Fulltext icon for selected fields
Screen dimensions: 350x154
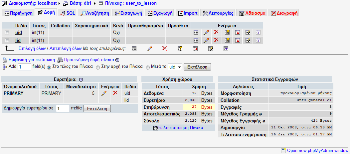[226, 49]
